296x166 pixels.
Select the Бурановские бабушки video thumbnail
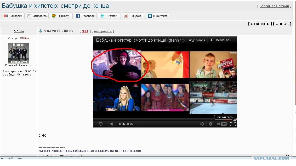point(165,98)
